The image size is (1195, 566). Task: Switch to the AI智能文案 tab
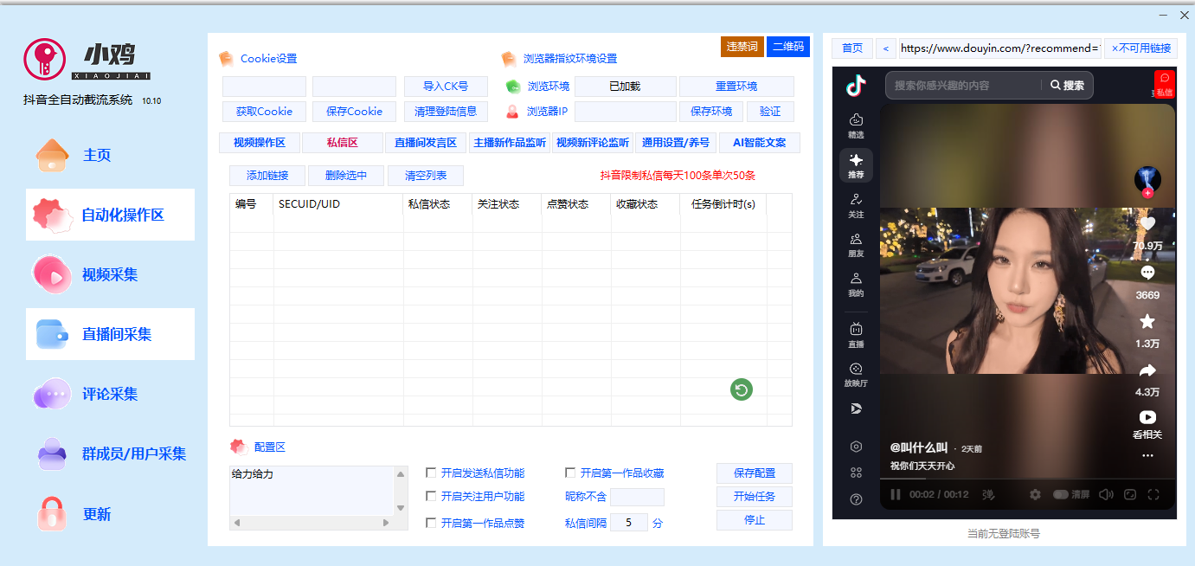(x=759, y=142)
